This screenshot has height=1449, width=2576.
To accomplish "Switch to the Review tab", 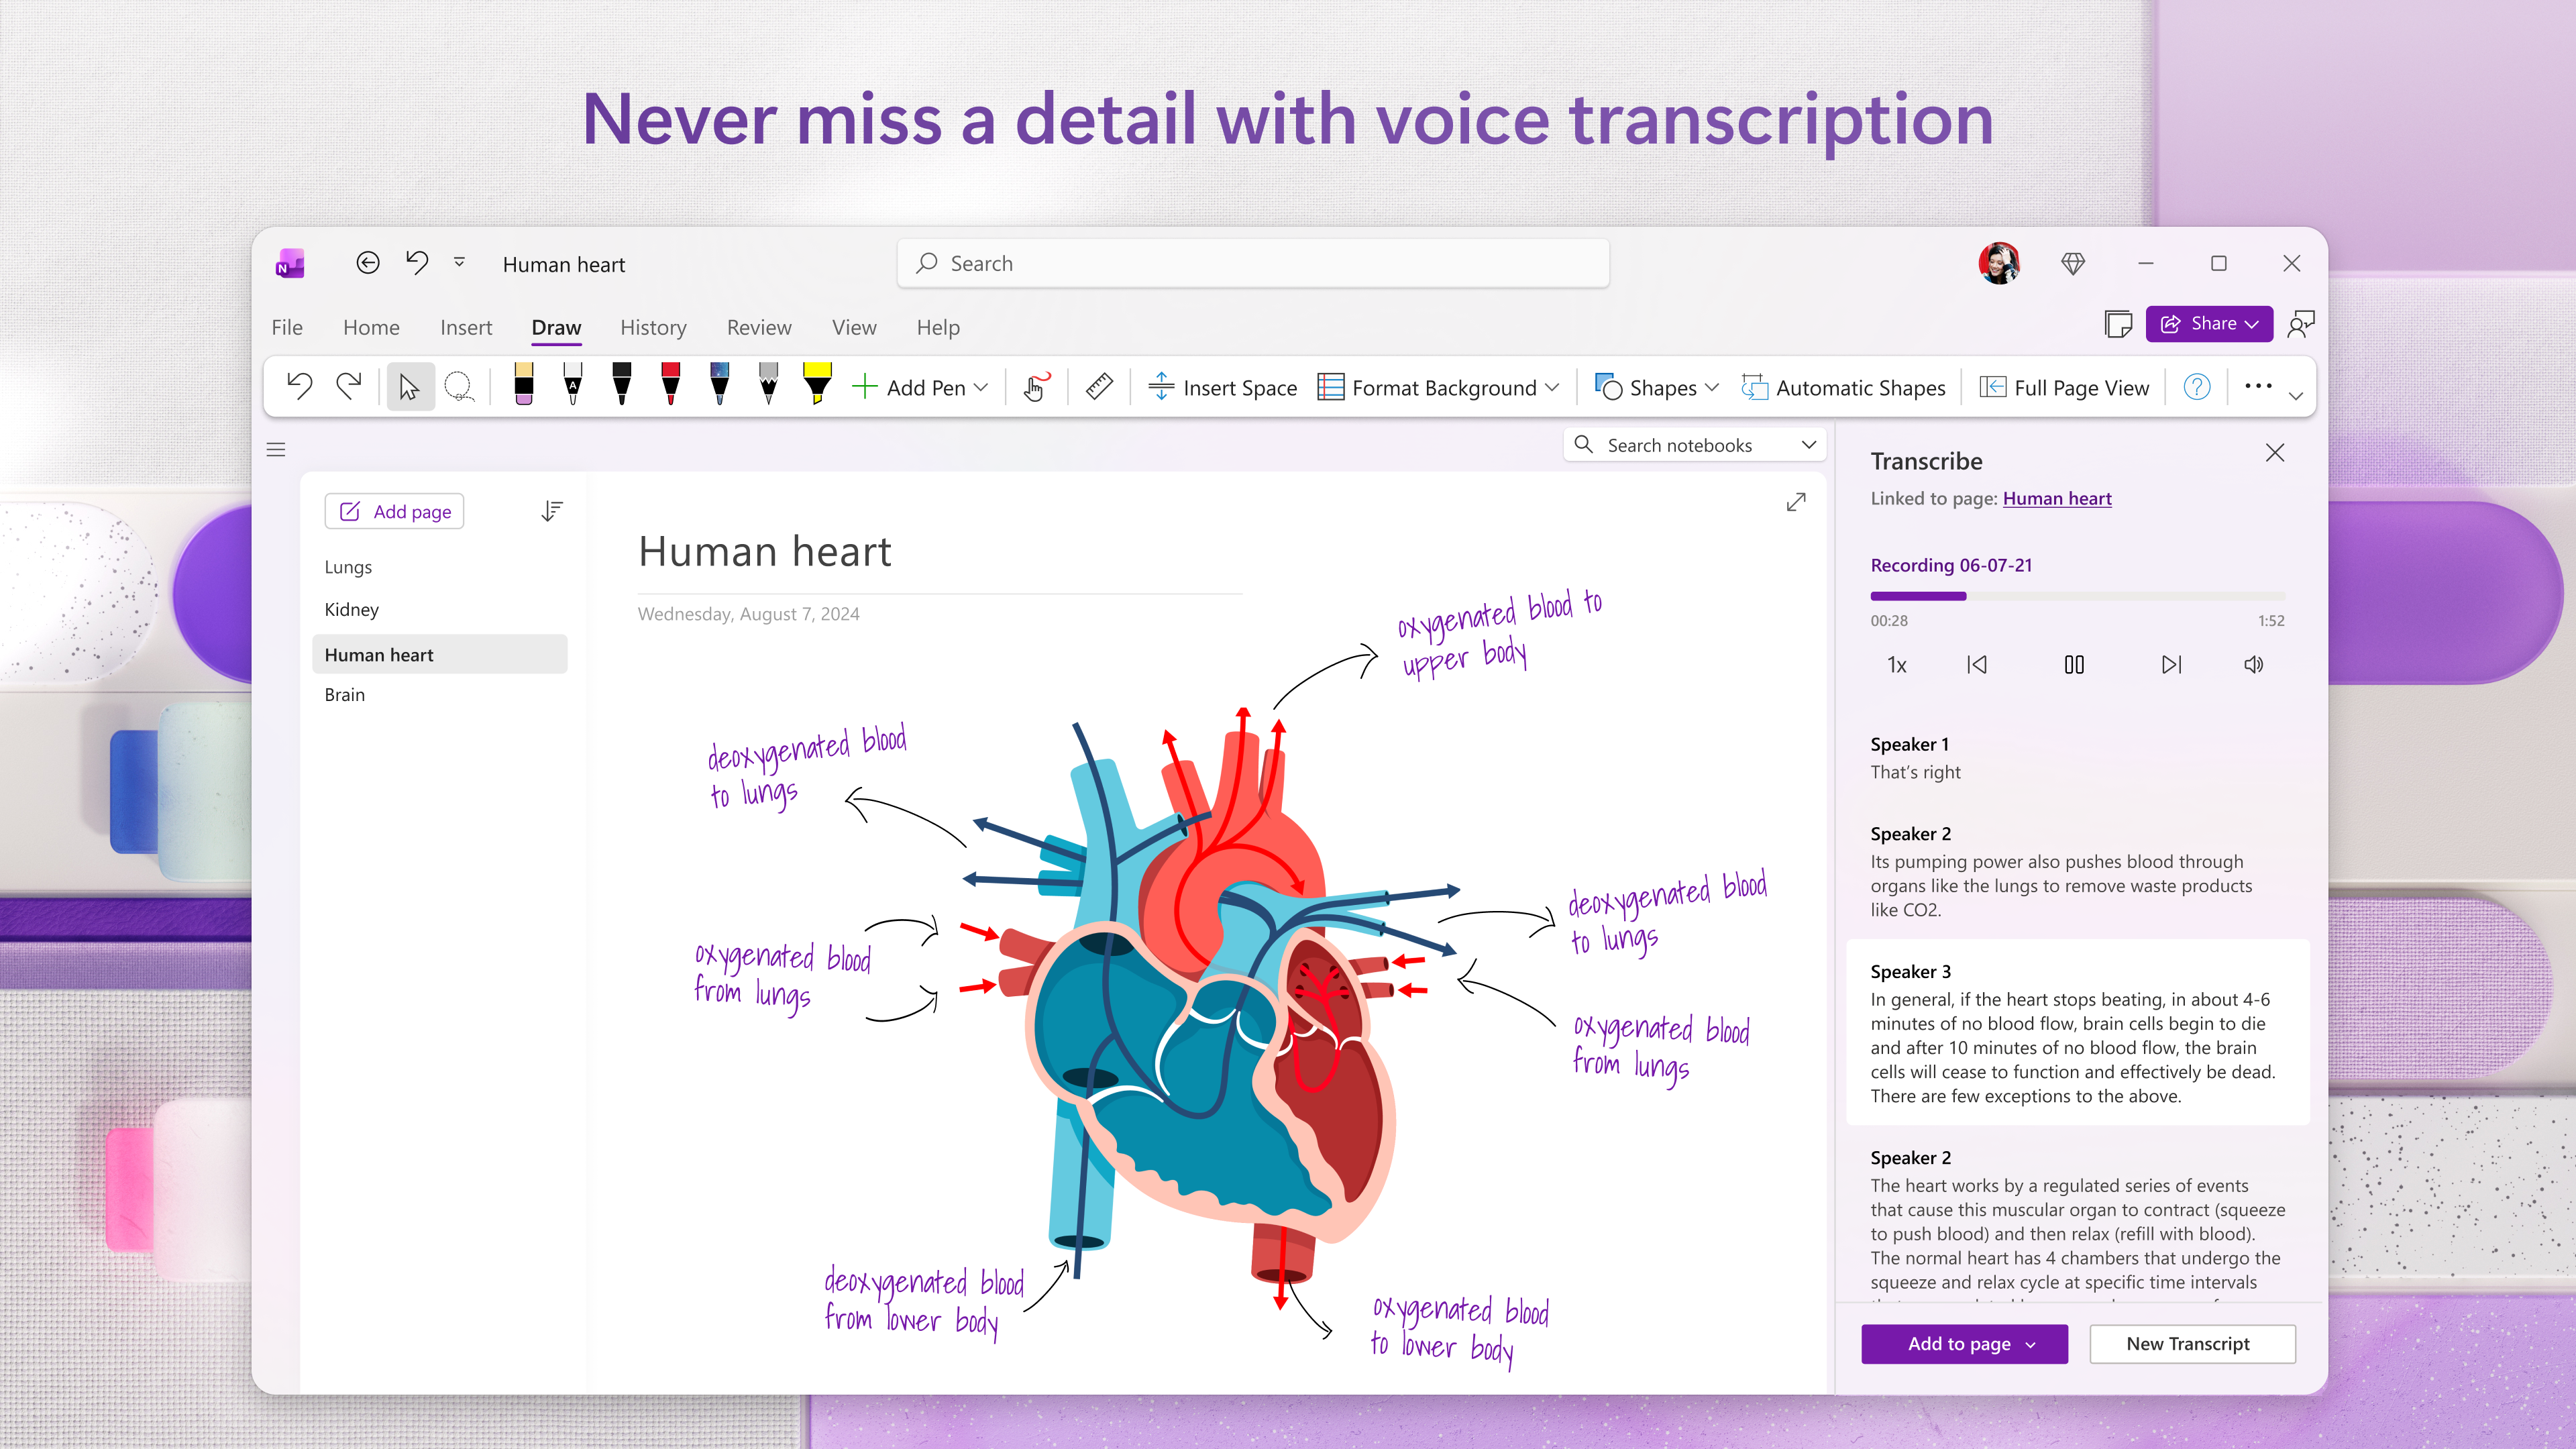I will point(758,327).
